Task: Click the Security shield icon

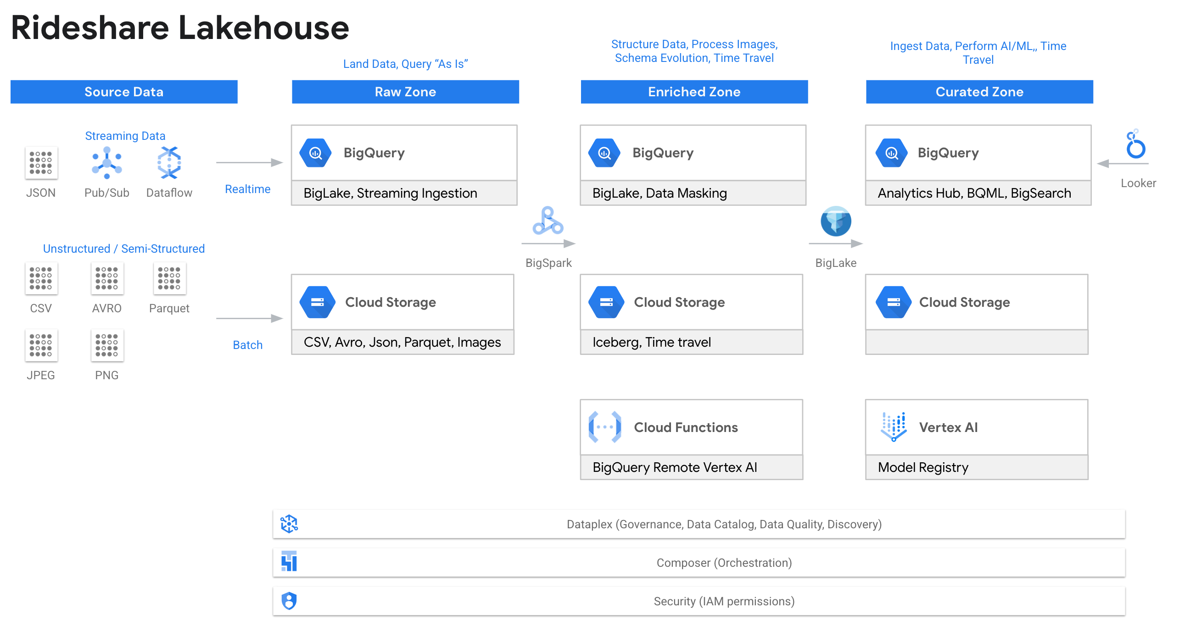Action: [289, 601]
